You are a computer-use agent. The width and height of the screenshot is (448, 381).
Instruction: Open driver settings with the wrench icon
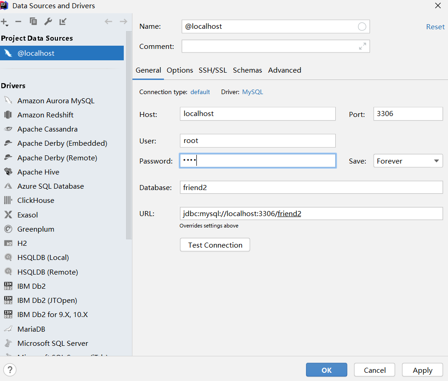point(48,21)
